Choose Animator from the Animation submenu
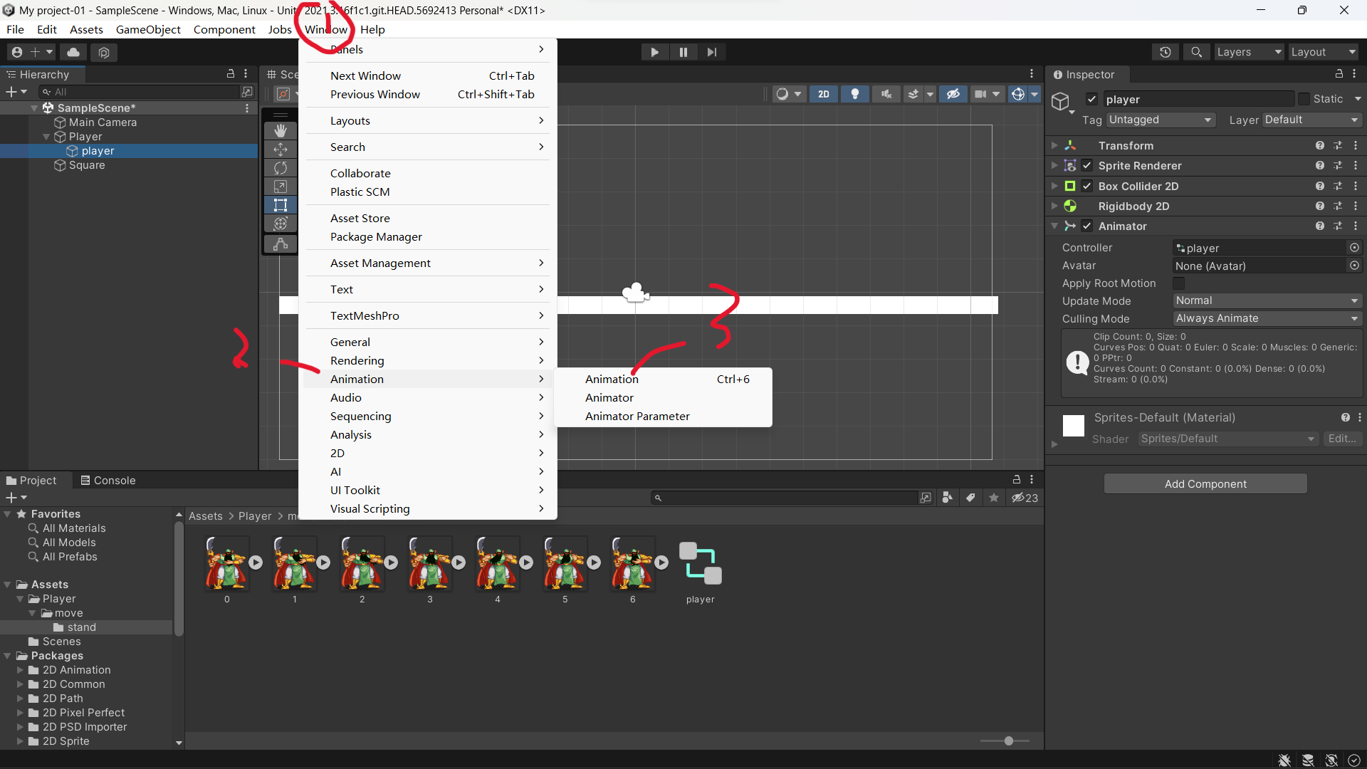 [609, 397]
